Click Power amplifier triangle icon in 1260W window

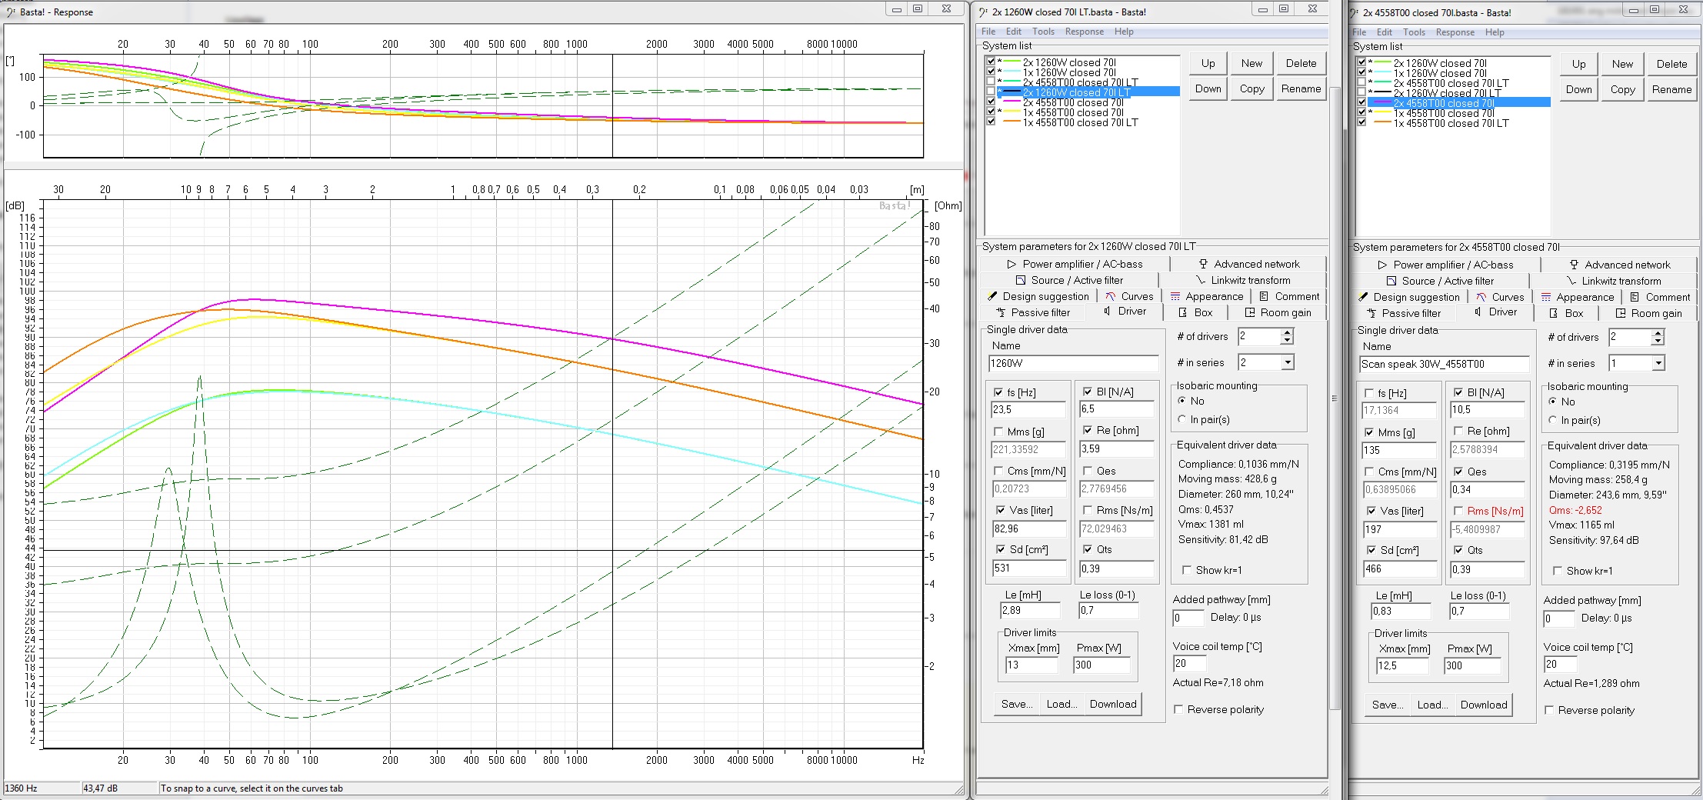[x=1011, y=264]
